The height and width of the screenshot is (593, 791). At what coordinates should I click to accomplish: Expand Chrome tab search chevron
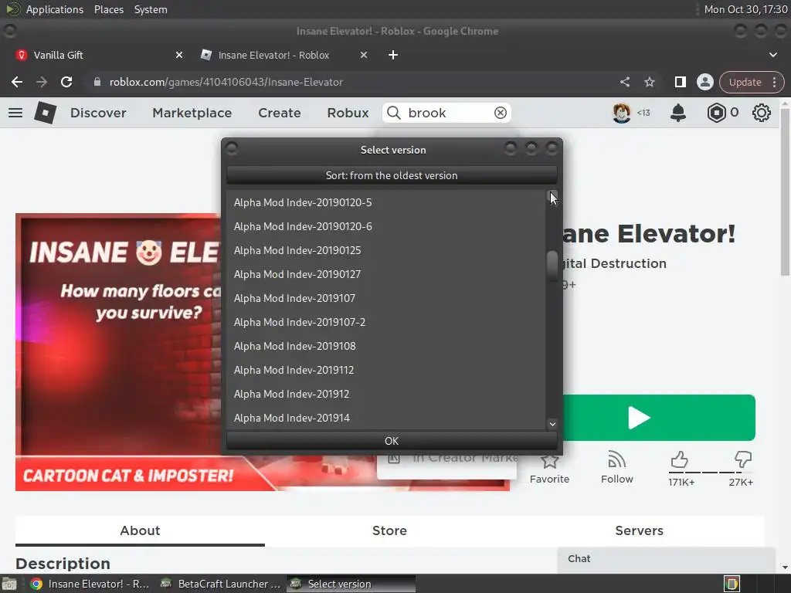772,55
